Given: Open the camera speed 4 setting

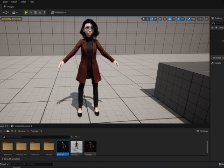Looking at the screenshot, I should tap(200, 19).
